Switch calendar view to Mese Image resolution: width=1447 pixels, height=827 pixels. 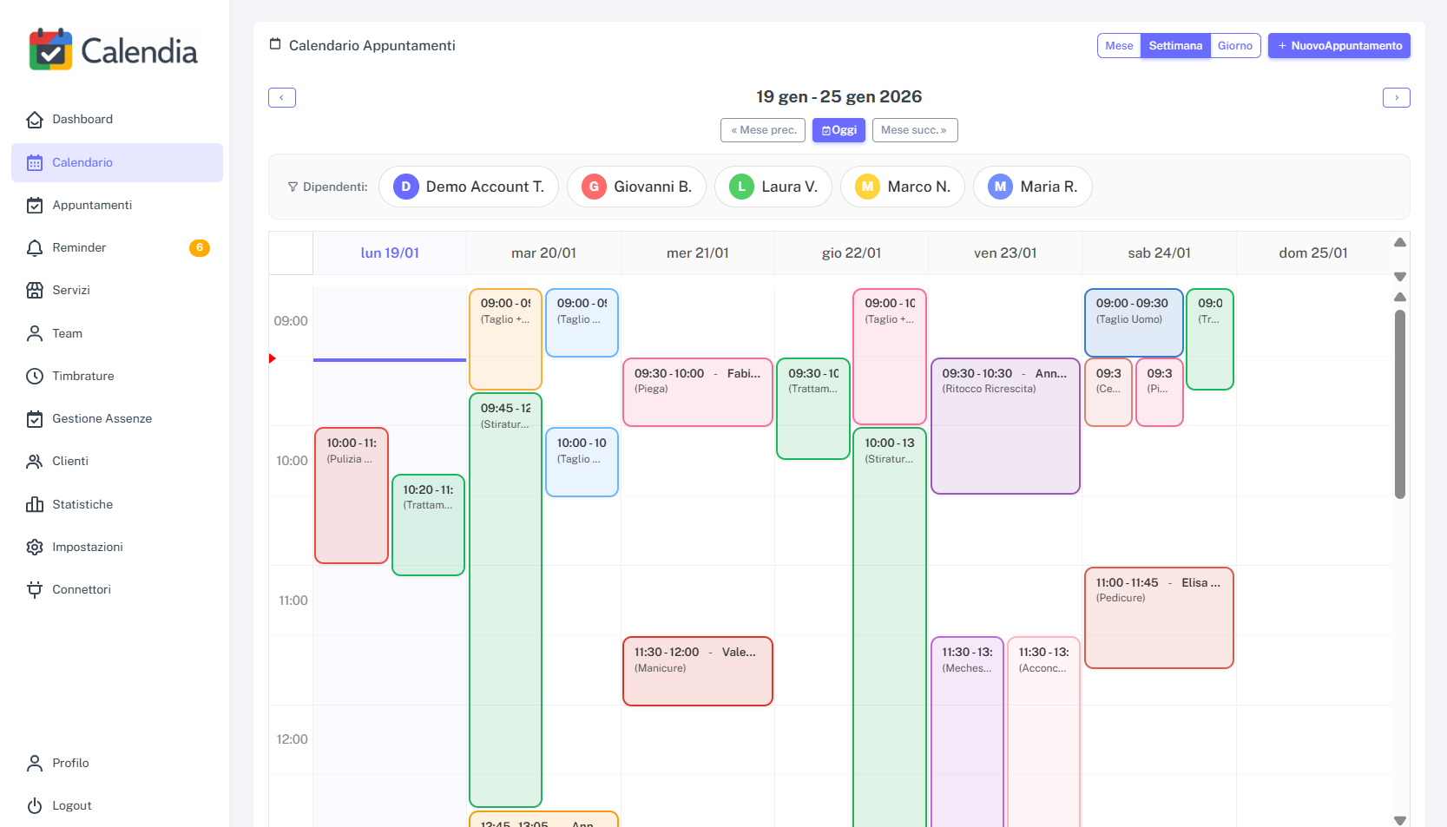coord(1119,45)
